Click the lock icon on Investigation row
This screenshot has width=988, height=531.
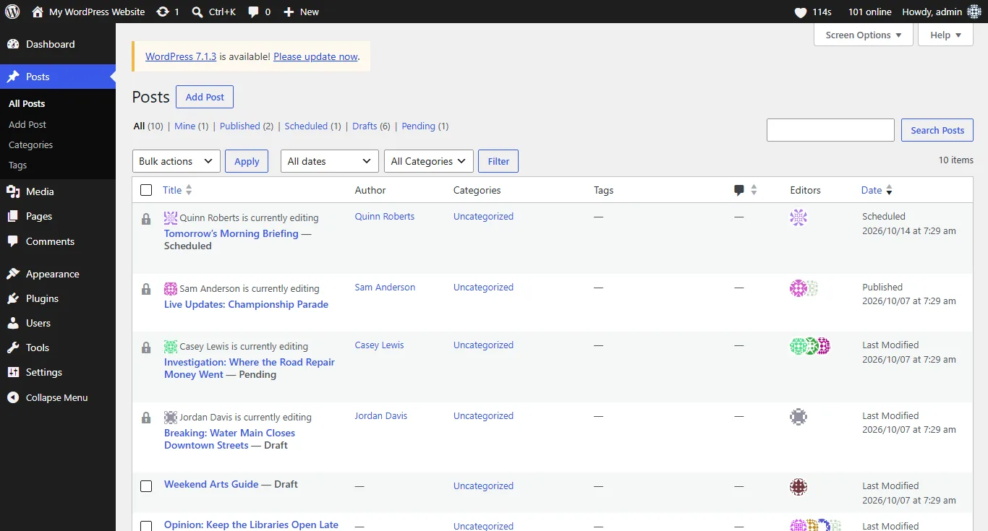[146, 347]
